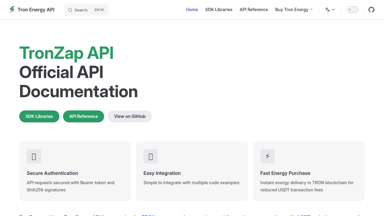Click the search magnifier icon
The height and width of the screenshot is (216, 384).
click(x=70, y=10)
